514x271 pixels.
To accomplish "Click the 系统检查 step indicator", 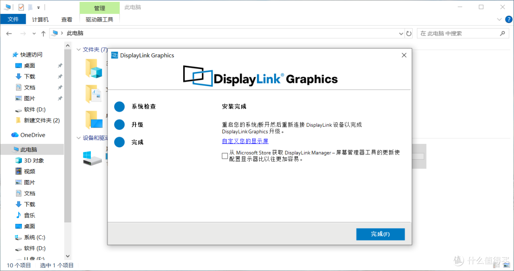I will (119, 107).
